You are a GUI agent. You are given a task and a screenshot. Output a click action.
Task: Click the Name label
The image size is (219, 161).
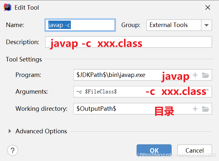coord(15,25)
